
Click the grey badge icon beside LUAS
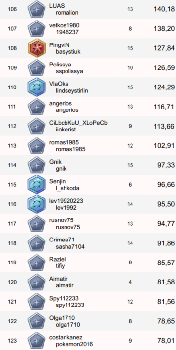click(x=37, y=9)
